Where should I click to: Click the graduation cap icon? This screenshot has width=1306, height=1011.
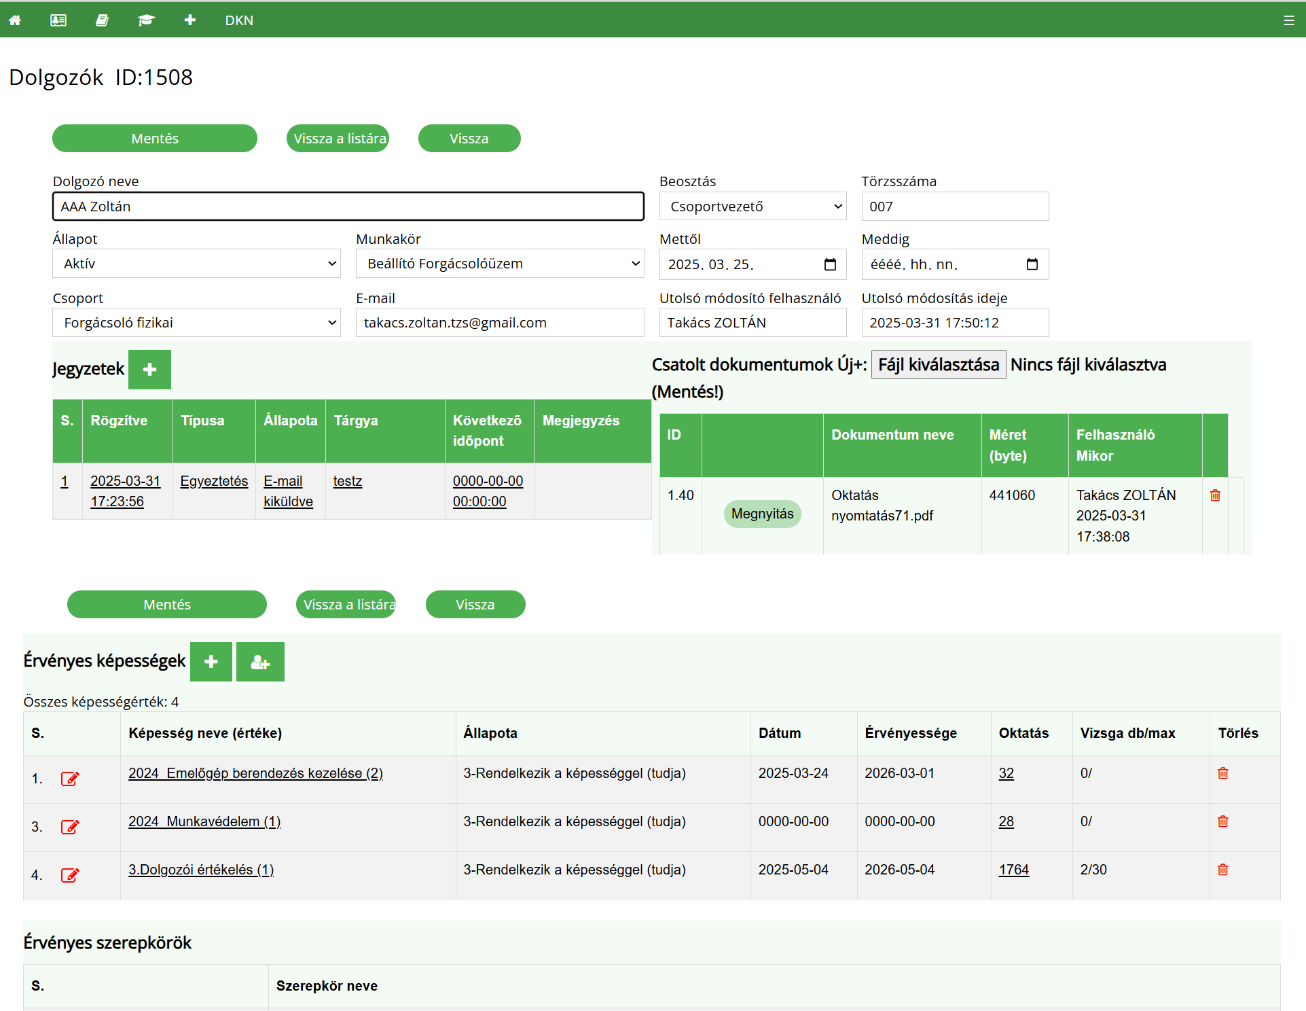click(146, 20)
